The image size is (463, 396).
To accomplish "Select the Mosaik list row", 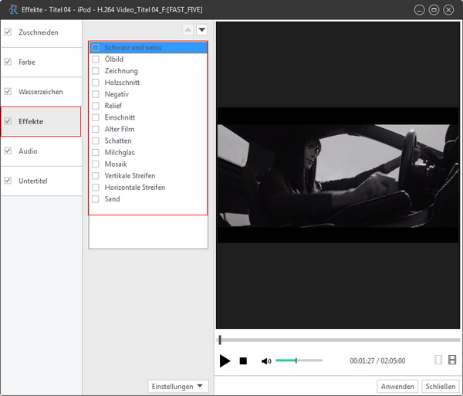I will (148, 164).
